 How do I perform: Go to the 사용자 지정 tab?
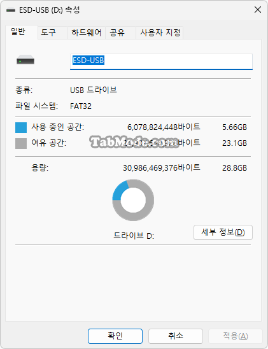click(x=160, y=32)
